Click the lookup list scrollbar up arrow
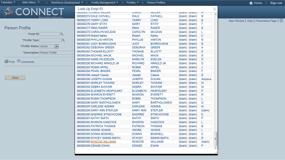Screen dimensions: 285x160 click(216, 14)
